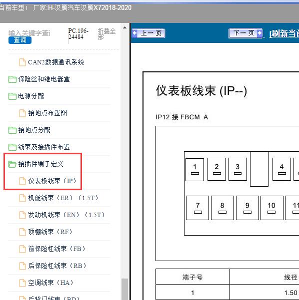Click the sidebar scroll-up arrow
Image resolution: width=299 pixels, height=300 pixels.
tap(125, 28)
